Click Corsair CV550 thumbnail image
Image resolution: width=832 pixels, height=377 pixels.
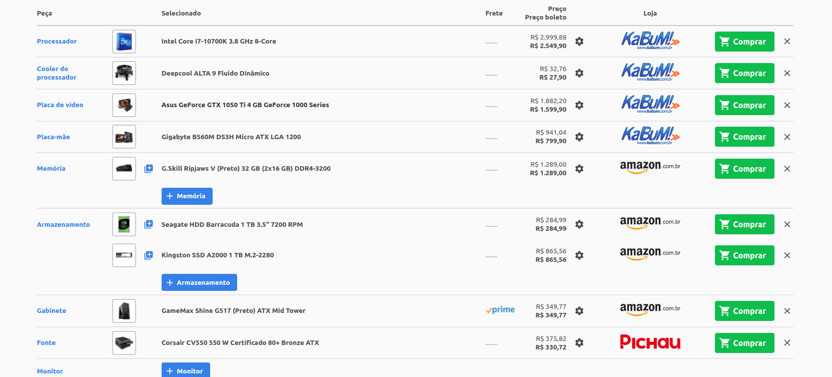(x=124, y=343)
